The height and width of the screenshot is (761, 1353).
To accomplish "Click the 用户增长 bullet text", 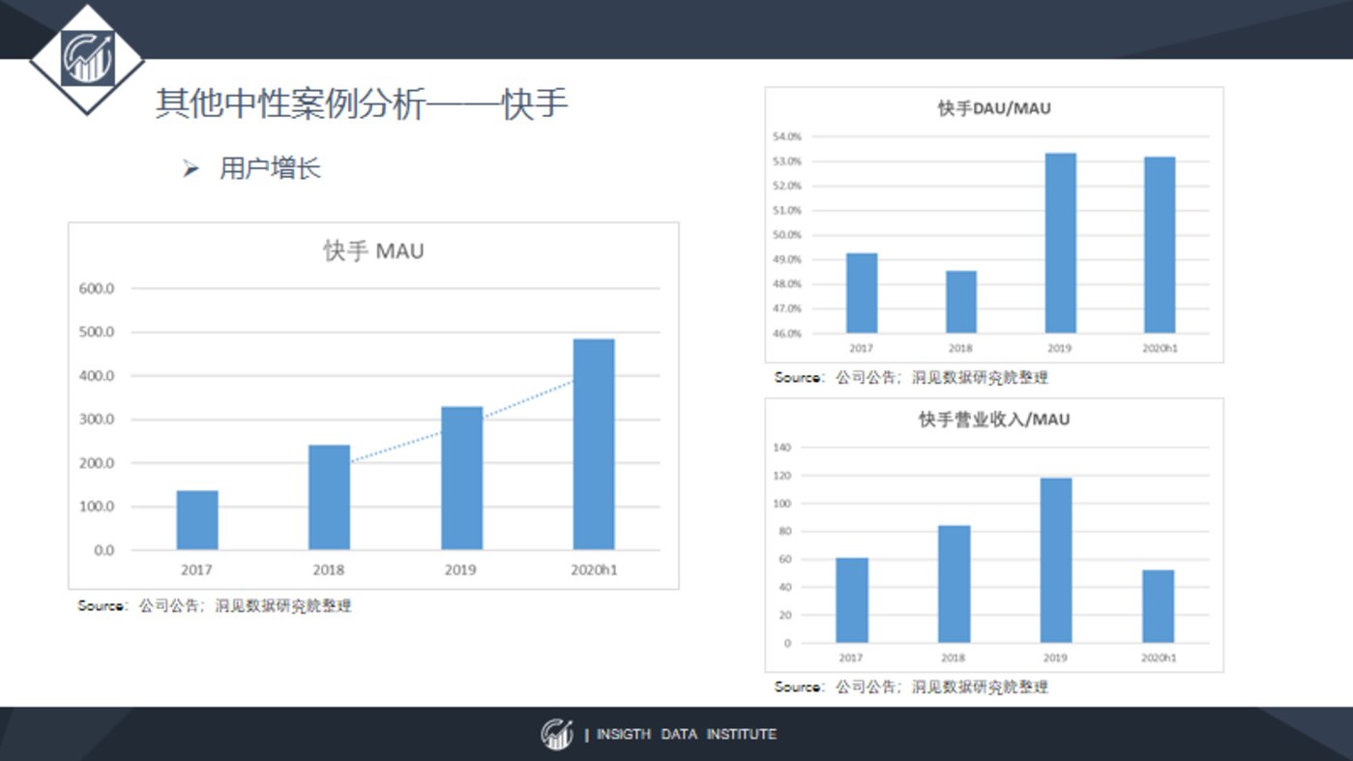I will (x=270, y=168).
